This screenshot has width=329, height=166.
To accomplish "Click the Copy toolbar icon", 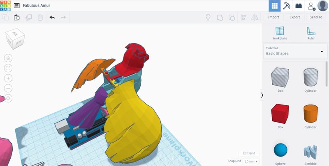I will pyautogui.click(x=5, y=17).
